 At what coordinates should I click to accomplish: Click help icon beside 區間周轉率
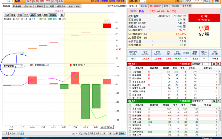[152, 45]
